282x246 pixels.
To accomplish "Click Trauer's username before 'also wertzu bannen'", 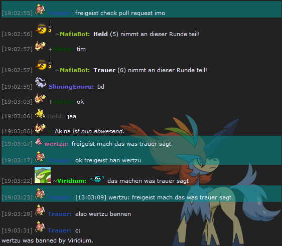I will (60, 214).
